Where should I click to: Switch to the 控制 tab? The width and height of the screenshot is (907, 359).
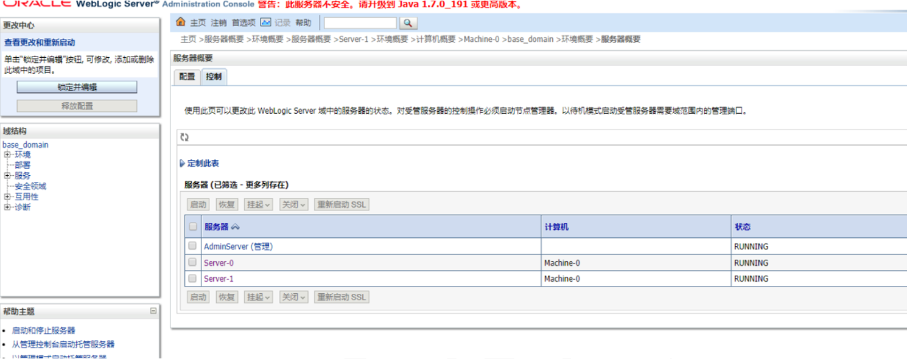[x=214, y=77]
